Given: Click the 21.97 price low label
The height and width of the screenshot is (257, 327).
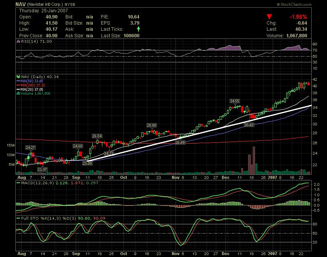Looking at the screenshot, I should [x=42, y=169].
